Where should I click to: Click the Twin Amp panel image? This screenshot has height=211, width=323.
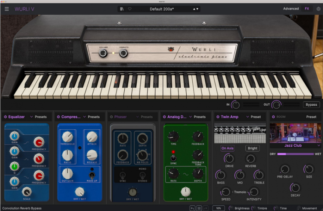coord(240,133)
